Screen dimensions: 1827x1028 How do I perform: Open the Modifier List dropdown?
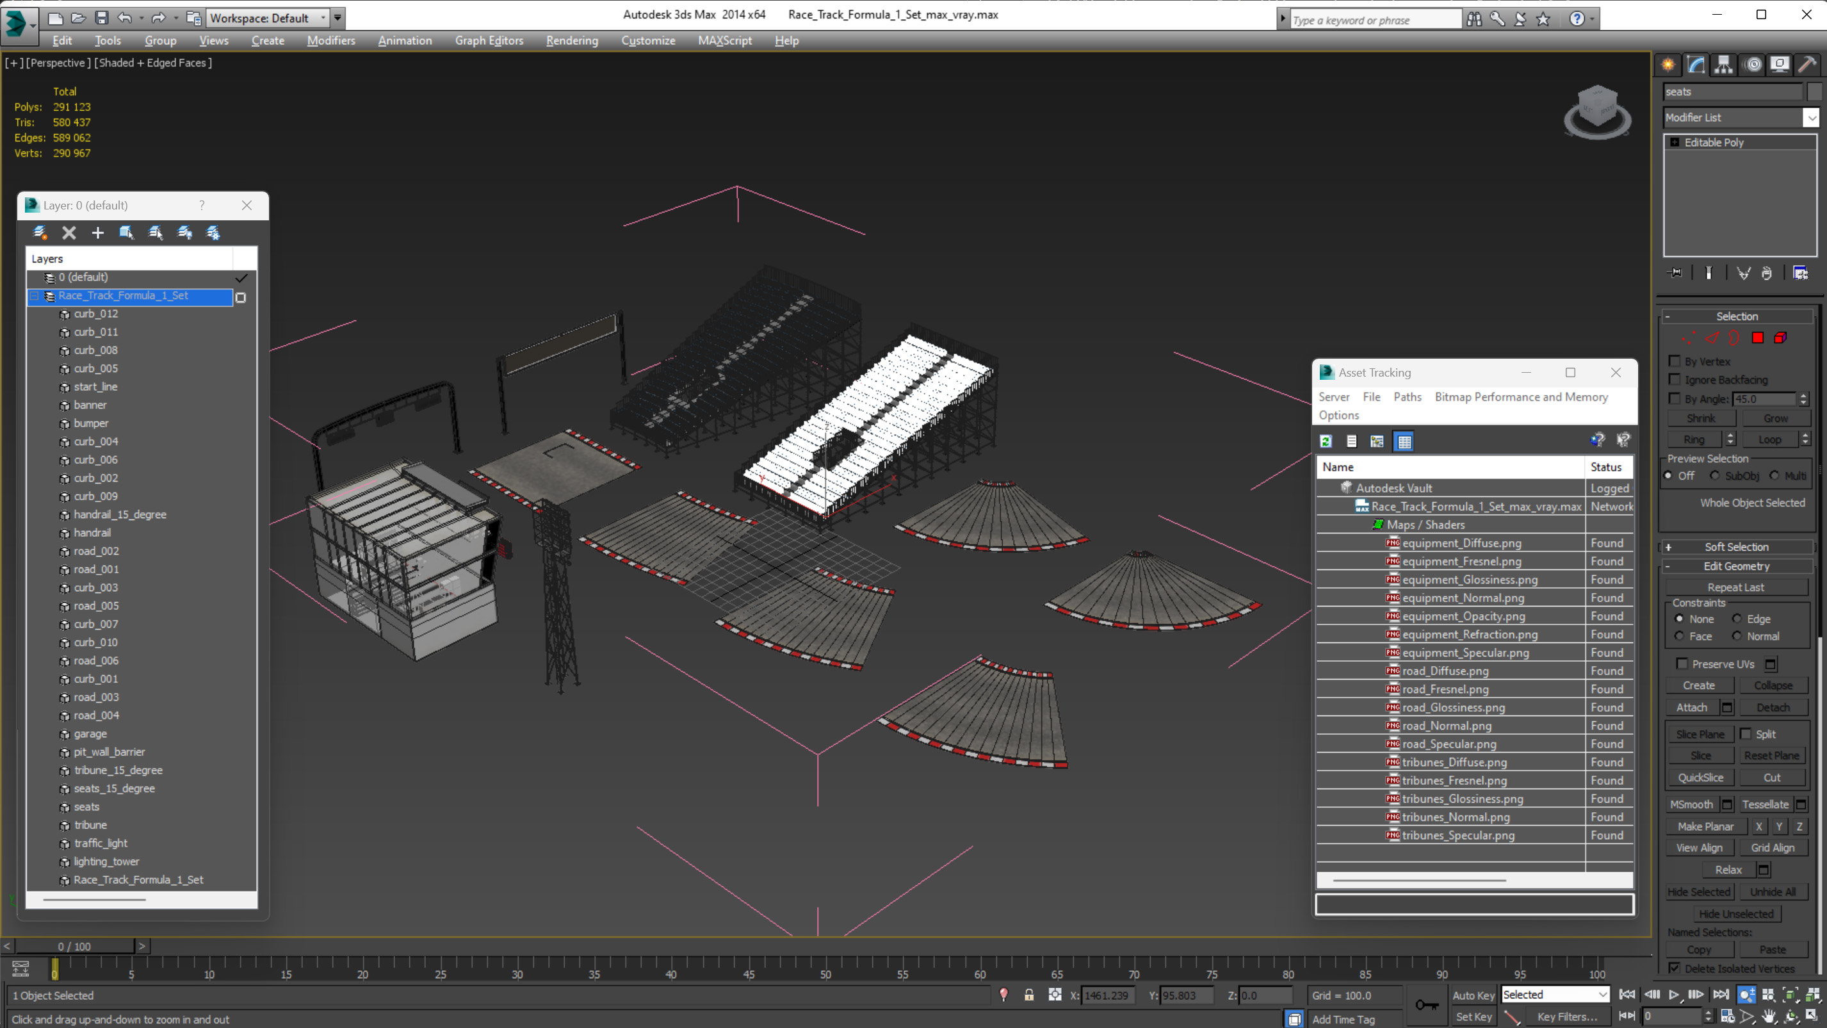click(1812, 118)
